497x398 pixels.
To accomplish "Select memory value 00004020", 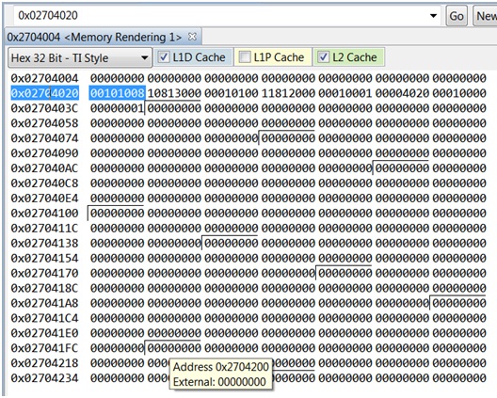I will [x=402, y=93].
